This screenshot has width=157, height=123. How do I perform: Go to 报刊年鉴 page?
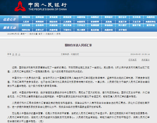151,25
